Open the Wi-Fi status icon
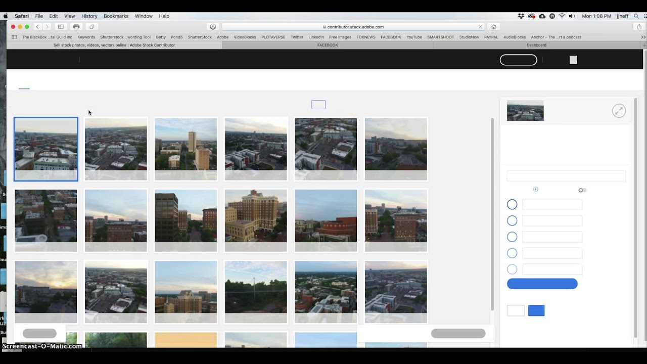This screenshot has width=647, height=364. point(562,16)
